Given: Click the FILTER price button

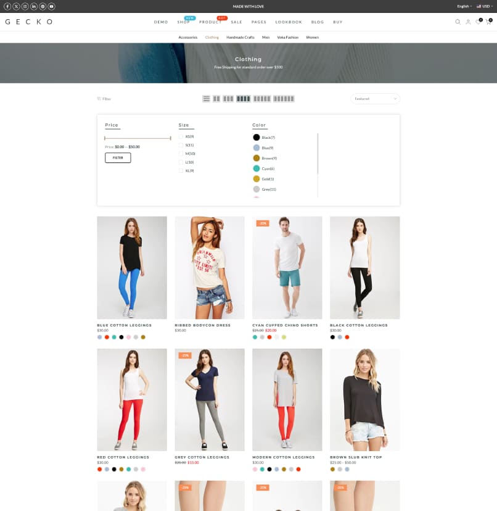Looking at the screenshot, I should point(118,158).
